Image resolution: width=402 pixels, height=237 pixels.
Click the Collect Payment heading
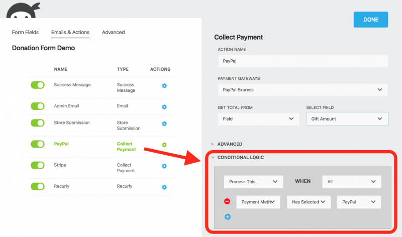(x=238, y=37)
